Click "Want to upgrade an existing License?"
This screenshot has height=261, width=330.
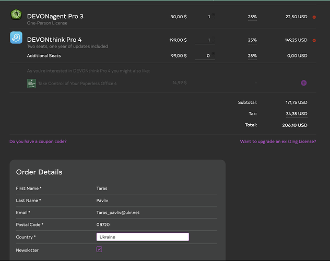pyautogui.click(x=278, y=141)
